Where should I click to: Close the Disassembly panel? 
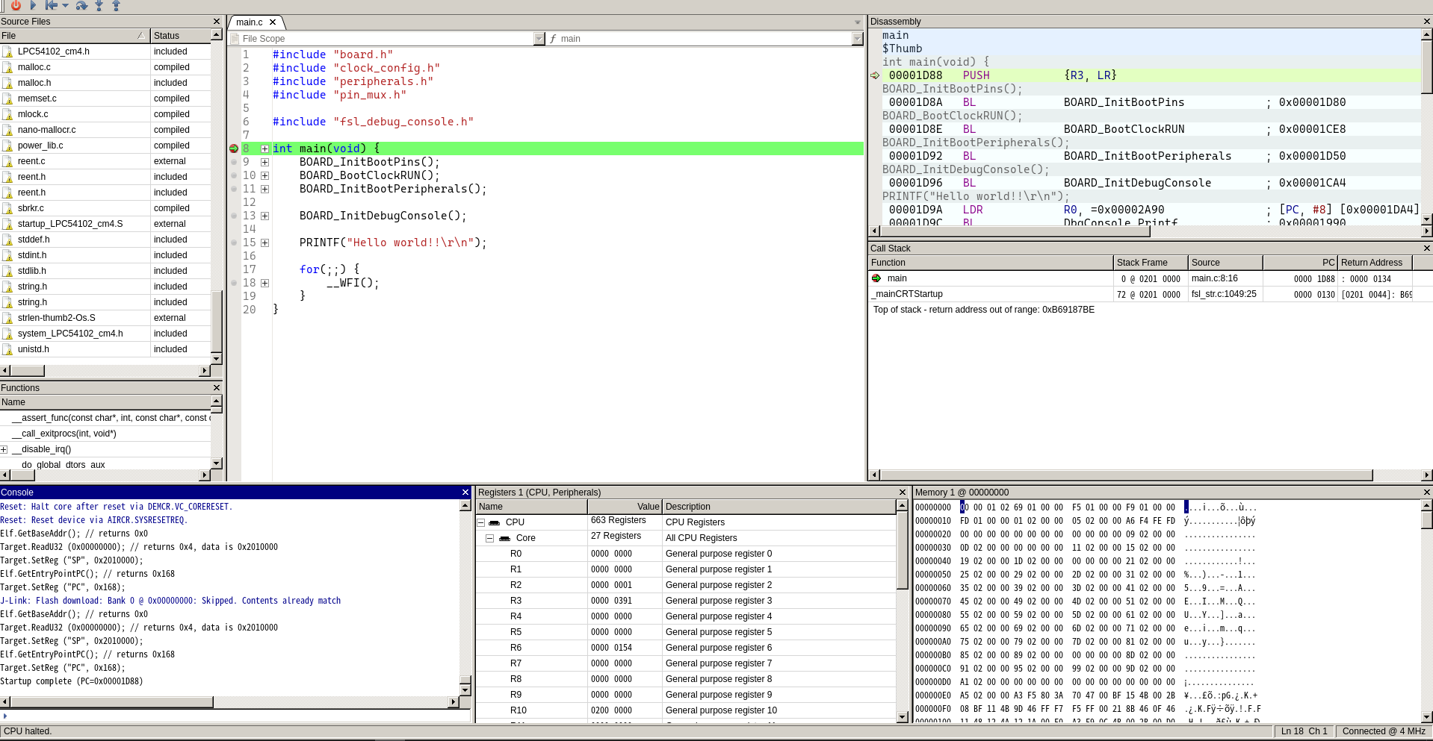pyautogui.click(x=1426, y=22)
